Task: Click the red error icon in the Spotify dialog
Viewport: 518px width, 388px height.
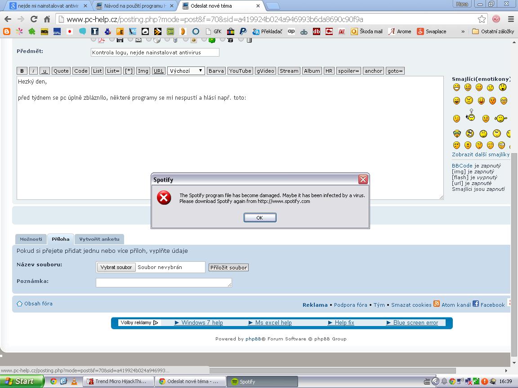Action: click(164, 198)
